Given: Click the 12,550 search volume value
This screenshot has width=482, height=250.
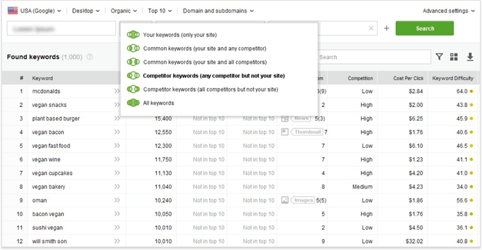Looking at the screenshot, I should [x=163, y=132].
